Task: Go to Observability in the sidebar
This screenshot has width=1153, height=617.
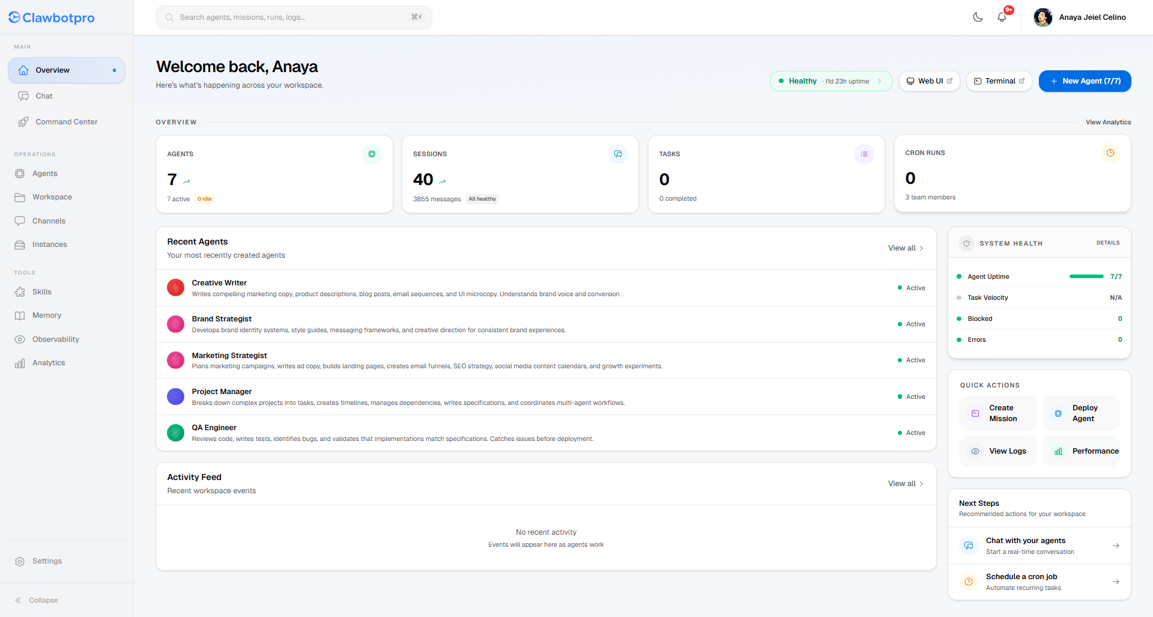Action: [x=55, y=339]
